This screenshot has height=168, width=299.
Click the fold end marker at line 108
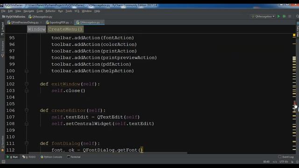(27, 124)
